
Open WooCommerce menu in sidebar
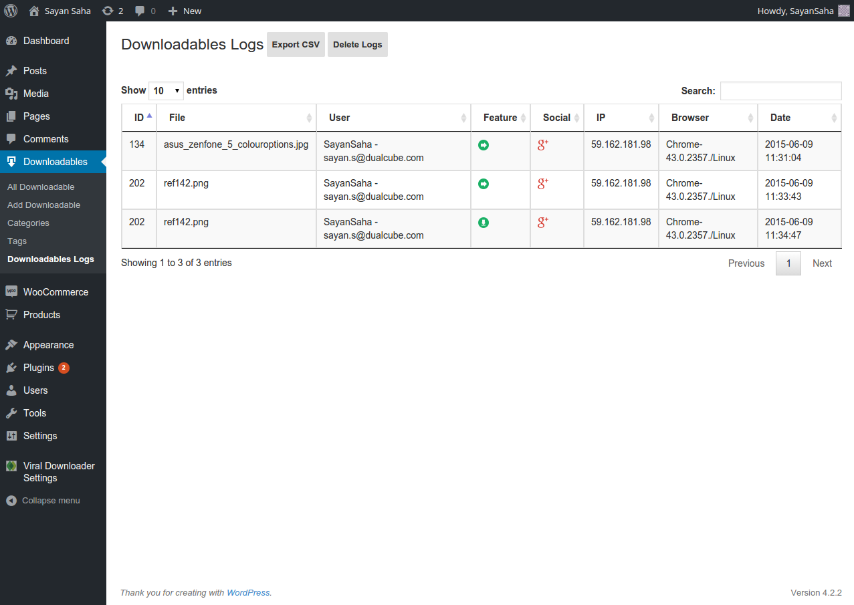(x=56, y=292)
